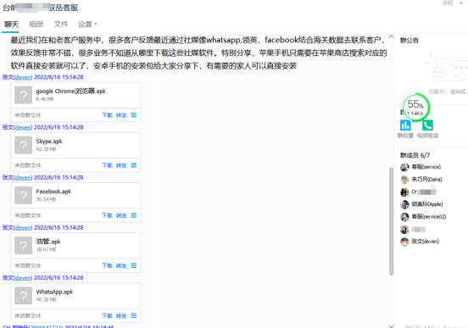Click sender name 张文(deven) above Chrome file
The height and width of the screenshot is (328, 468).
click(x=17, y=77)
